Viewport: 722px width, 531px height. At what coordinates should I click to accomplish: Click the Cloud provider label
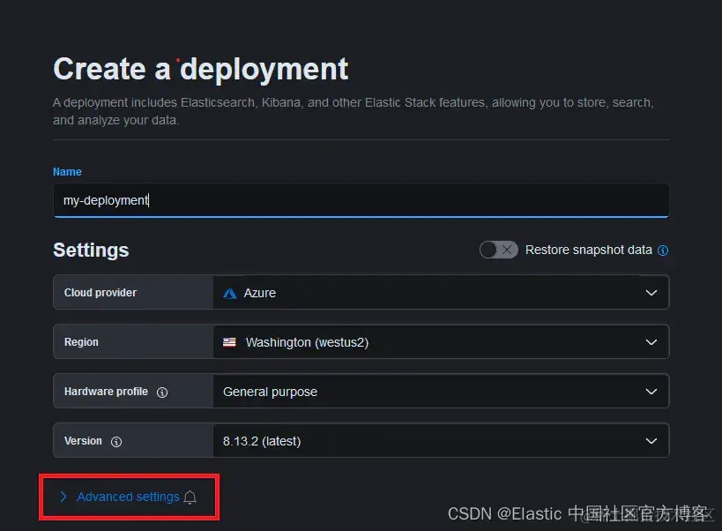pyautogui.click(x=100, y=293)
